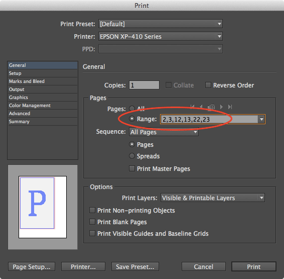Viewport: 284px width, 279px height.
Task: Open Marks and Bleed panel
Action: pos(43,81)
